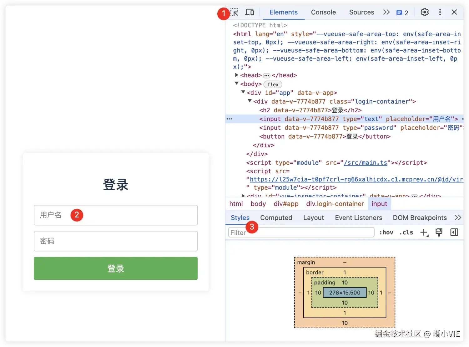Select the div id="app" element line
469x347 pixels.
point(292,93)
